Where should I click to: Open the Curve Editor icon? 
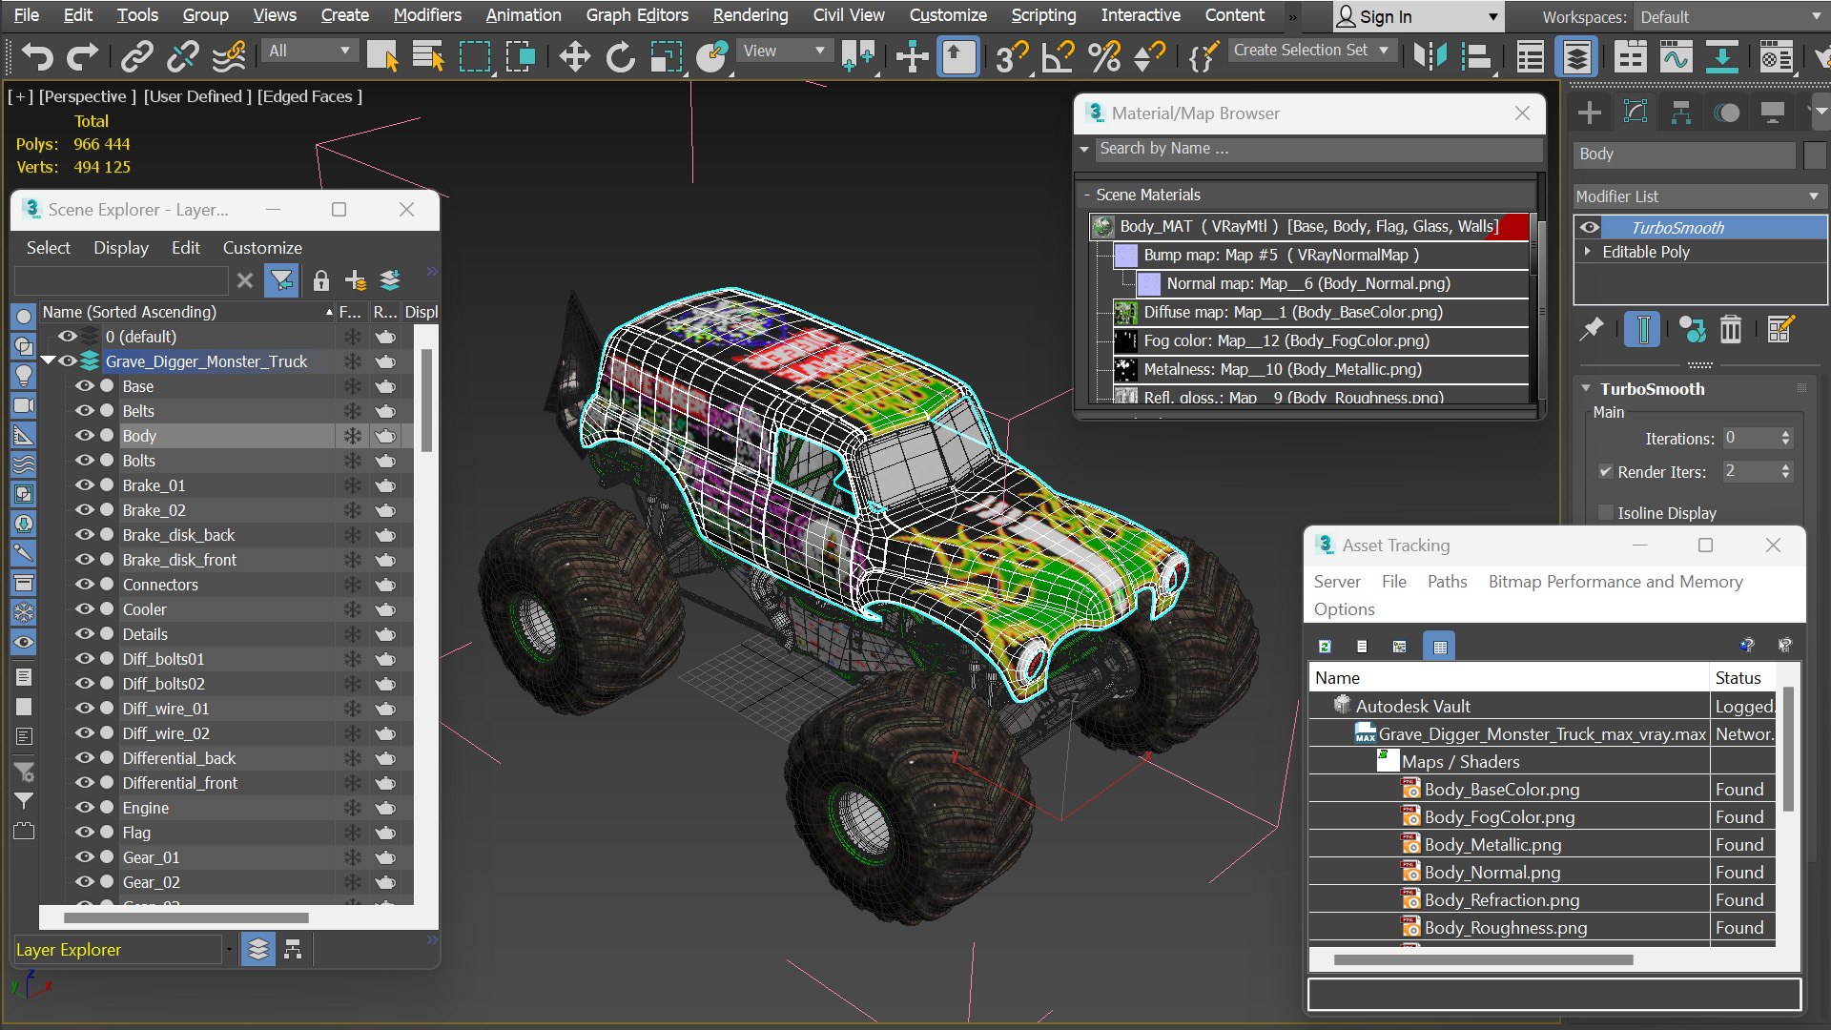coord(1676,57)
